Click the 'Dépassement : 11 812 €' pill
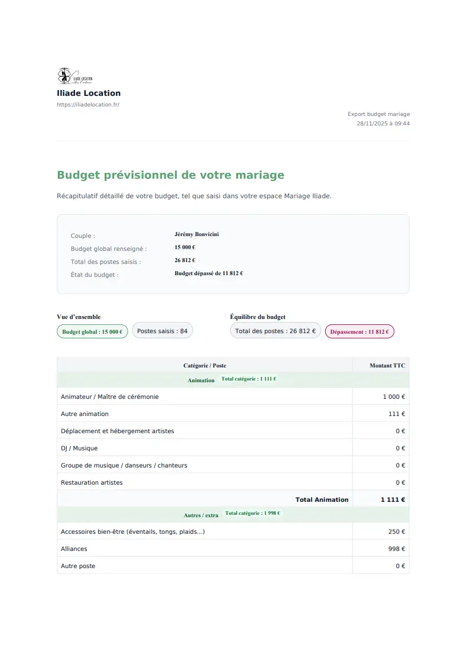 coord(359,332)
